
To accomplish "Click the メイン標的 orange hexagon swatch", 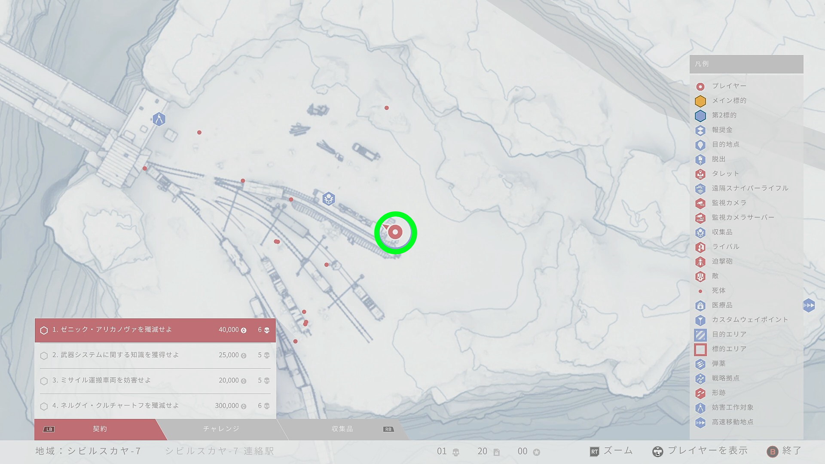I will click(700, 101).
